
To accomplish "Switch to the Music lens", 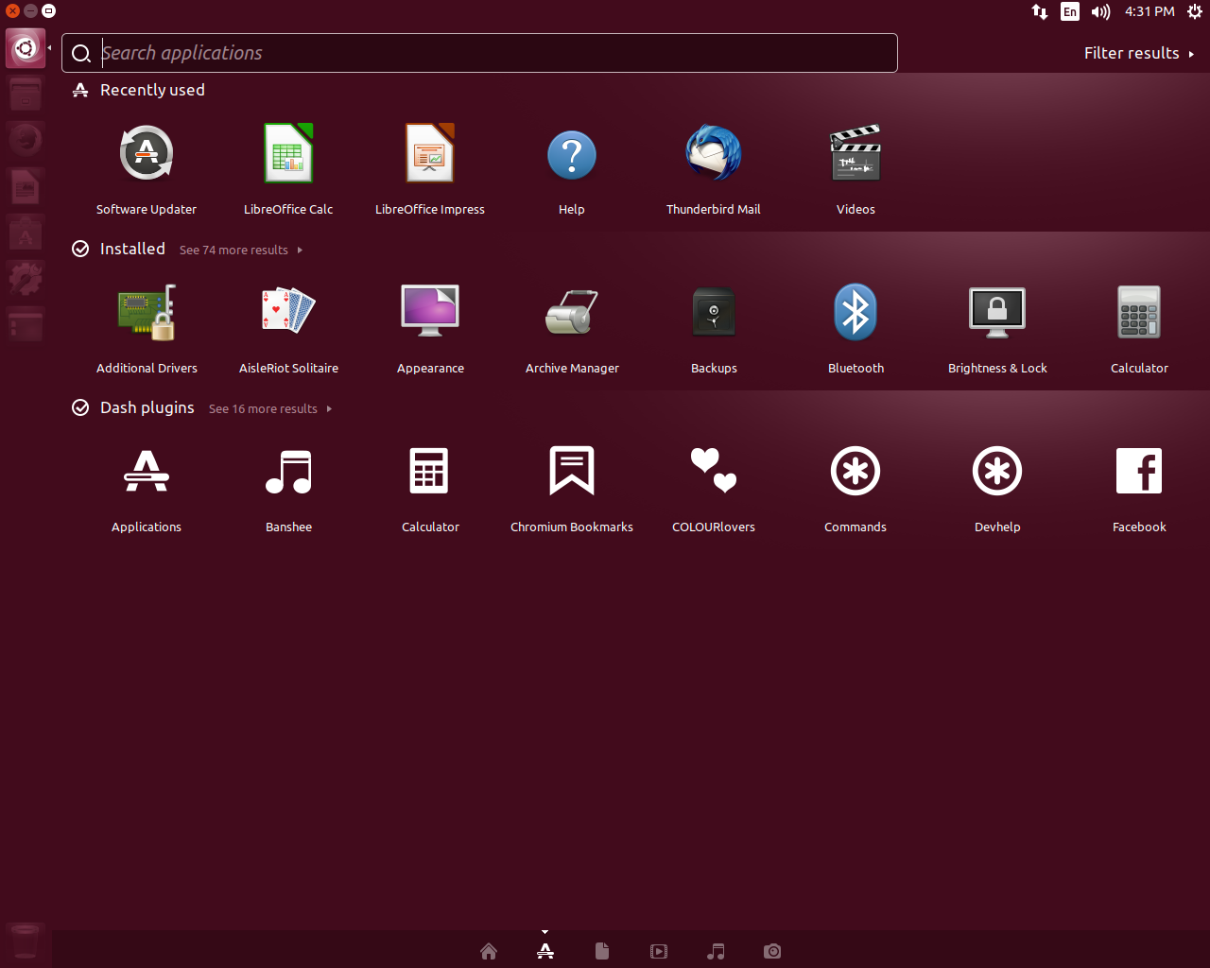I will tap(716, 951).
